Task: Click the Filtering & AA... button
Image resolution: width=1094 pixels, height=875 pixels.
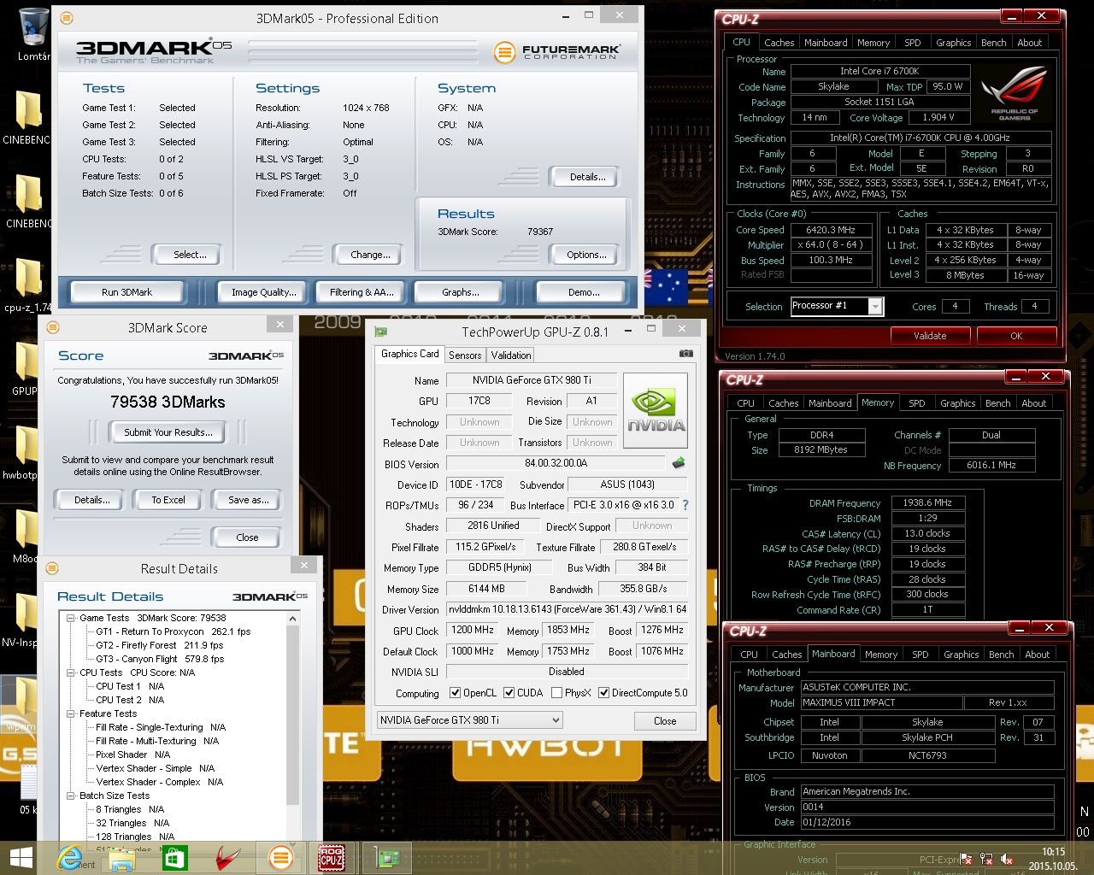Action: 362,292
